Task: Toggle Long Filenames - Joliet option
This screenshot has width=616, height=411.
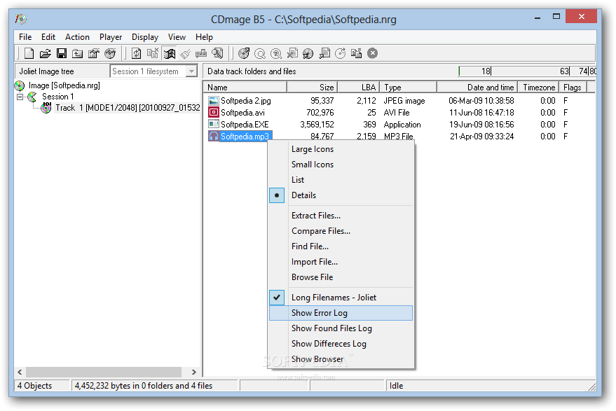Action: pos(341,298)
